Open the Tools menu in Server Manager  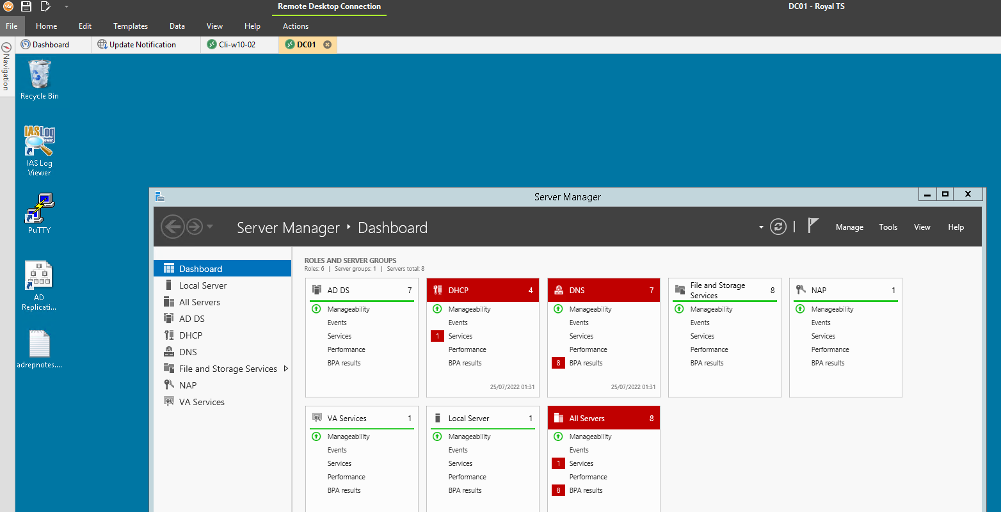888,227
